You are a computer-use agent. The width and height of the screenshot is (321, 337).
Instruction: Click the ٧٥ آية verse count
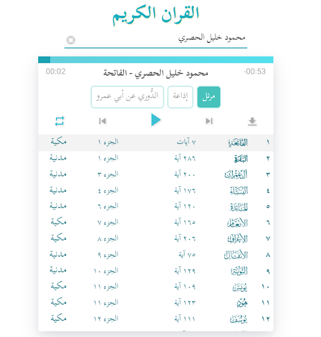pyautogui.click(x=187, y=255)
